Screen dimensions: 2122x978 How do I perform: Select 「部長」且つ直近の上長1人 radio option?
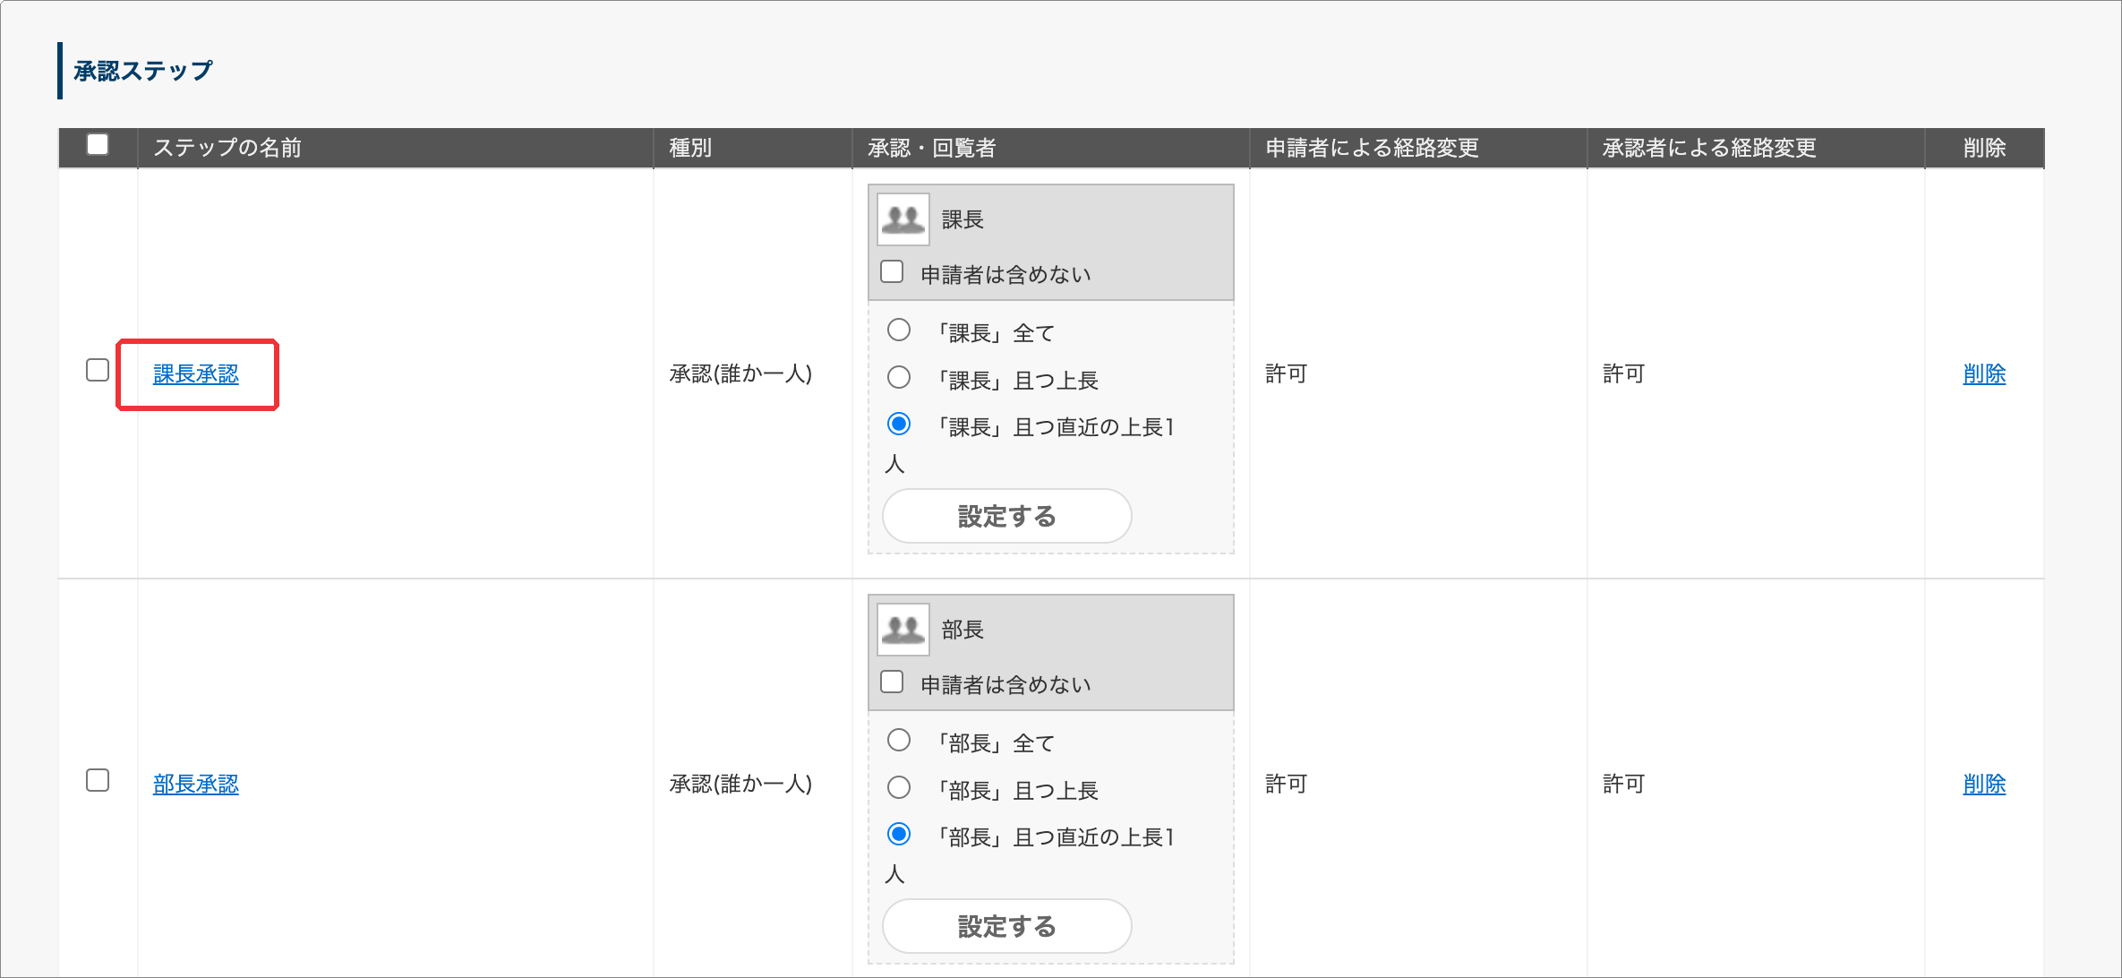click(x=899, y=834)
